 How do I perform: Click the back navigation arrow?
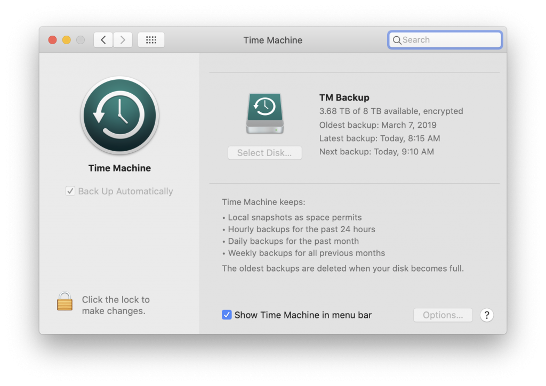pos(103,39)
